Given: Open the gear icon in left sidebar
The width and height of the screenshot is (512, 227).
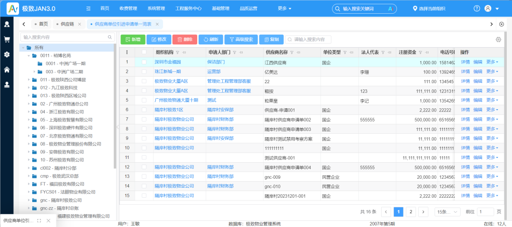Looking at the screenshot, I should tap(7, 54).
